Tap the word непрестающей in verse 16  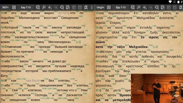73,32
